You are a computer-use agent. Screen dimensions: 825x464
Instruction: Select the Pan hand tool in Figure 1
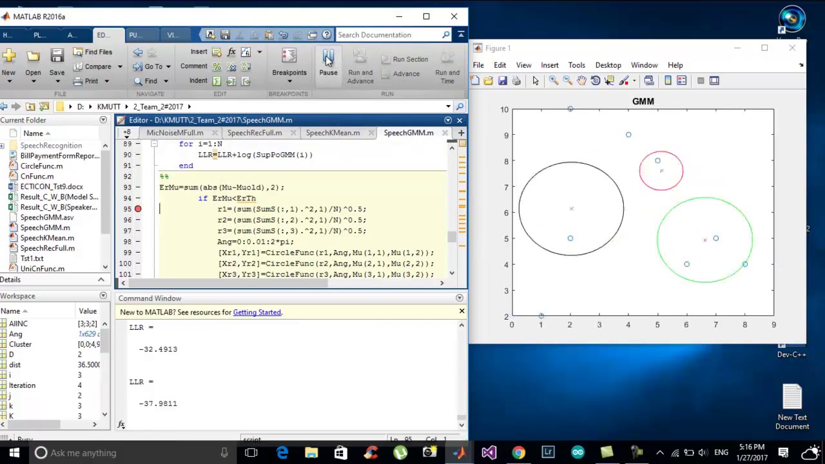pos(581,81)
